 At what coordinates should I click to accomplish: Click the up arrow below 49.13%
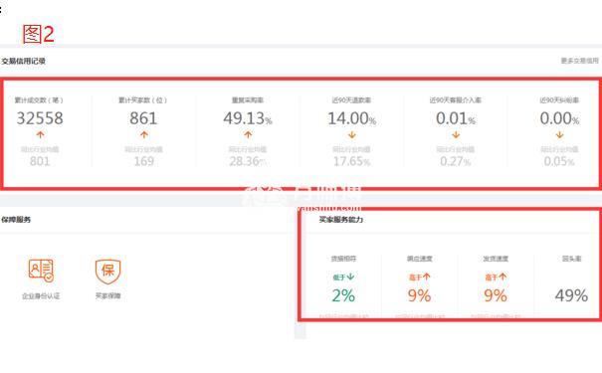pos(248,134)
